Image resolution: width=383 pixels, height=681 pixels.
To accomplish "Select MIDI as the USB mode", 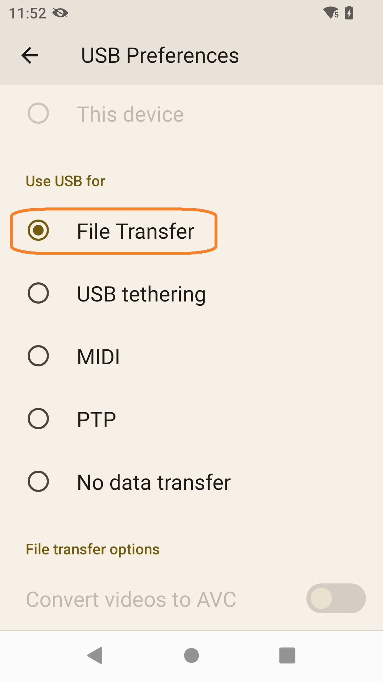I will click(38, 356).
